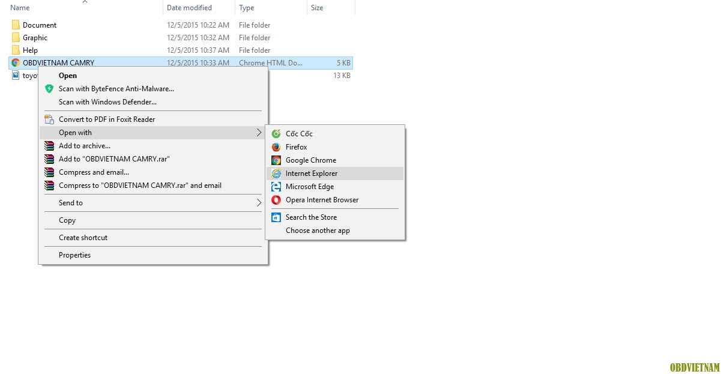Select the OBDVIETNAM CAMRY file name
The height and width of the screenshot is (374, 724).
point(58,62)
